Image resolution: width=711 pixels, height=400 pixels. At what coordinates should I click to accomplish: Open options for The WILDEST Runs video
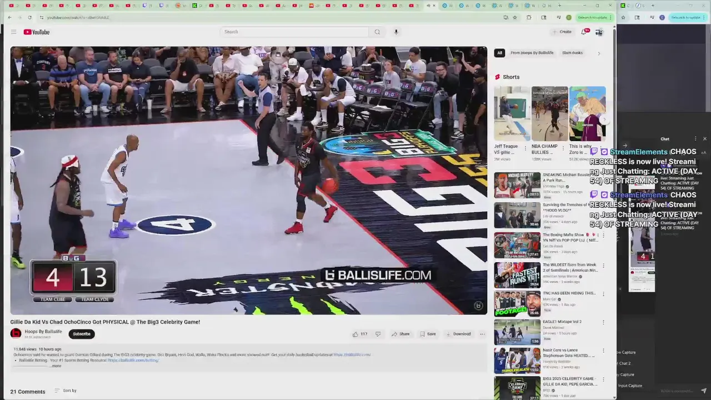coord(603,266)
